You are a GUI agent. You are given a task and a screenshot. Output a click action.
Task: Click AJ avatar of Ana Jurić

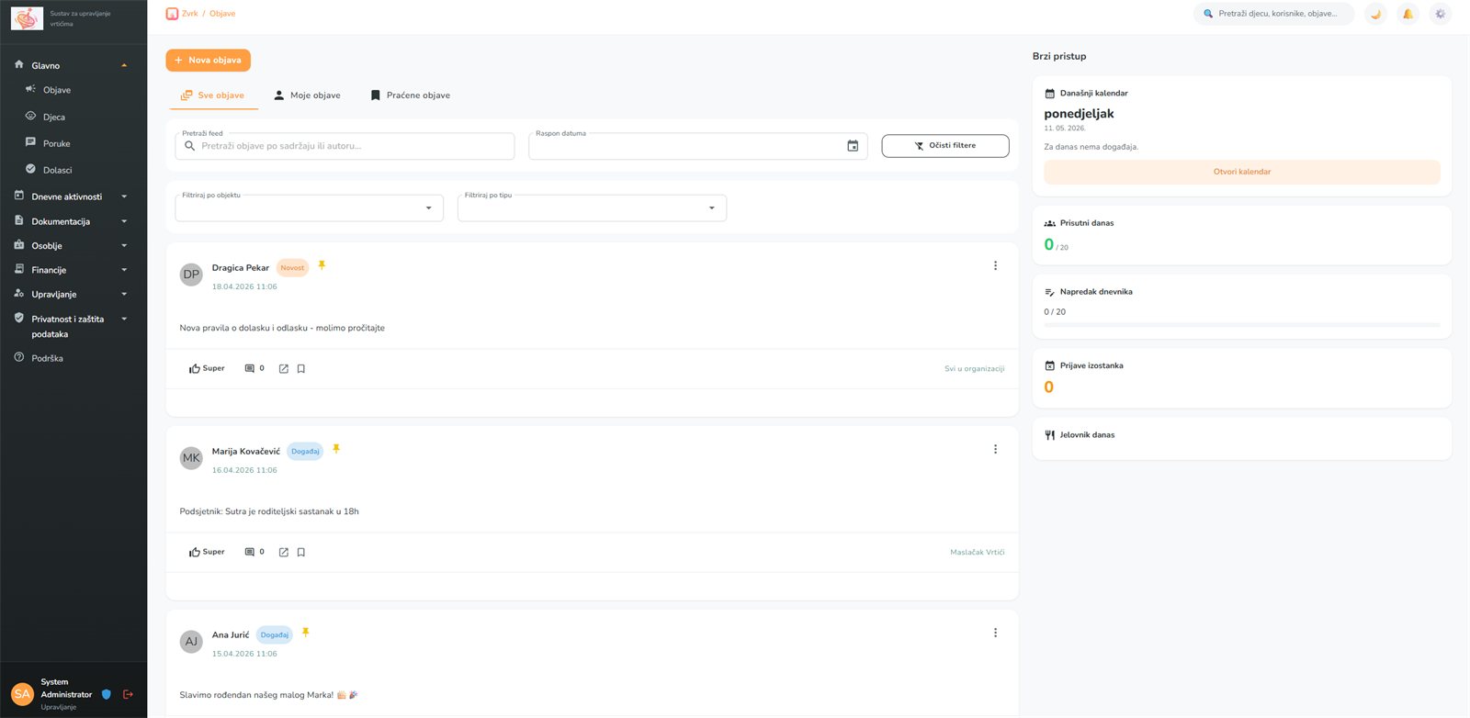(x=191, y=642)
